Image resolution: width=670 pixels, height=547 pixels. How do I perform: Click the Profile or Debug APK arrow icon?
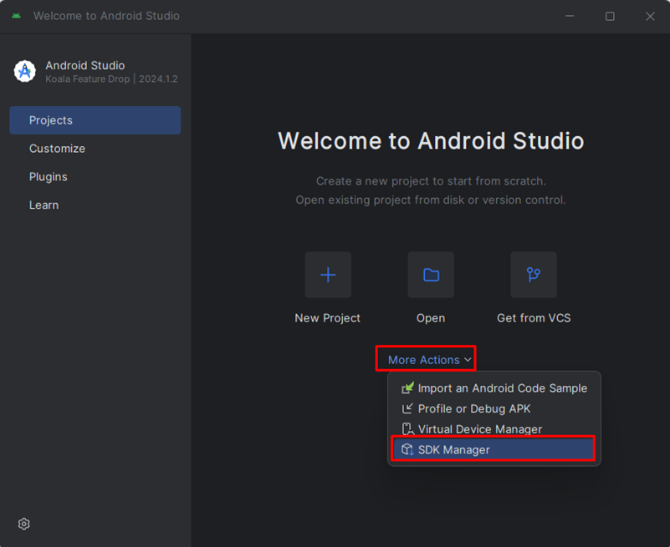click(407, 408)
